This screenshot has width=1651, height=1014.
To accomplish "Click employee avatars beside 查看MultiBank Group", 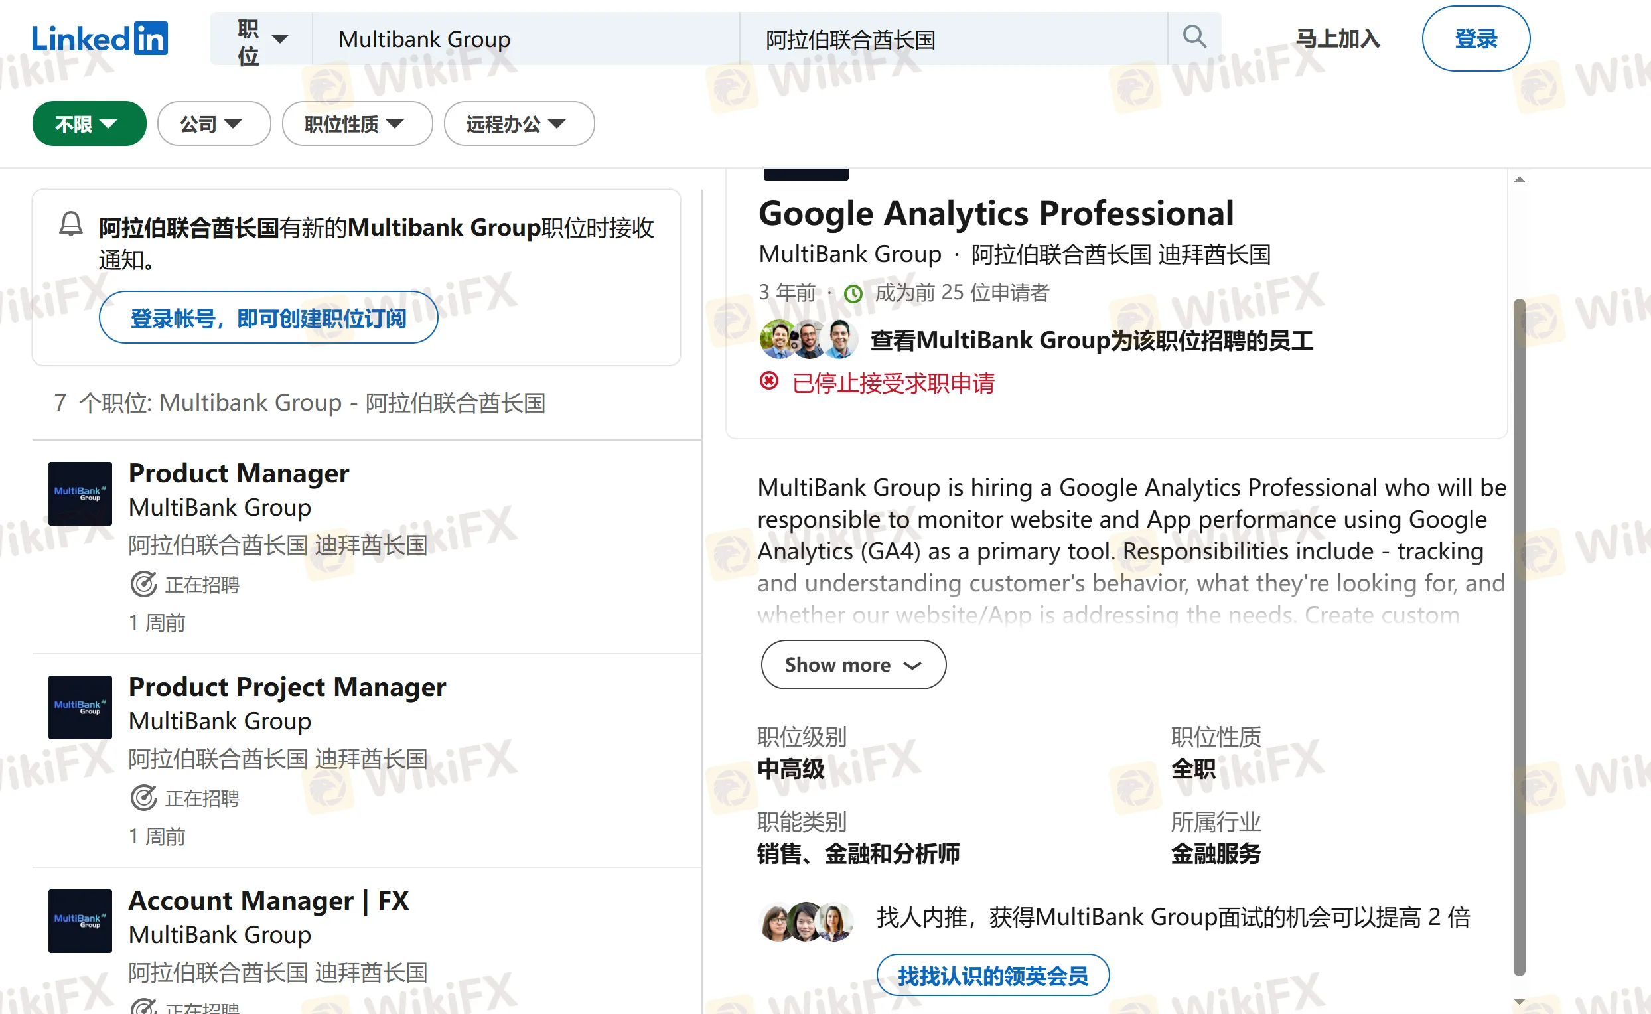I will click(809, 339).
